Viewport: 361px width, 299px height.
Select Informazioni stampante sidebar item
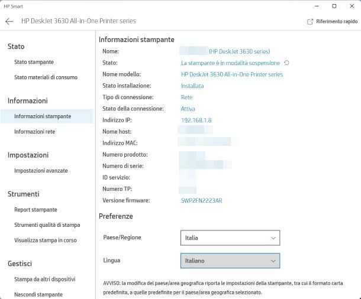[x=47, y=116]
